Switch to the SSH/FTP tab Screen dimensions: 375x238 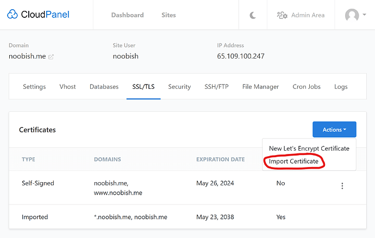(x=216, y=87)
